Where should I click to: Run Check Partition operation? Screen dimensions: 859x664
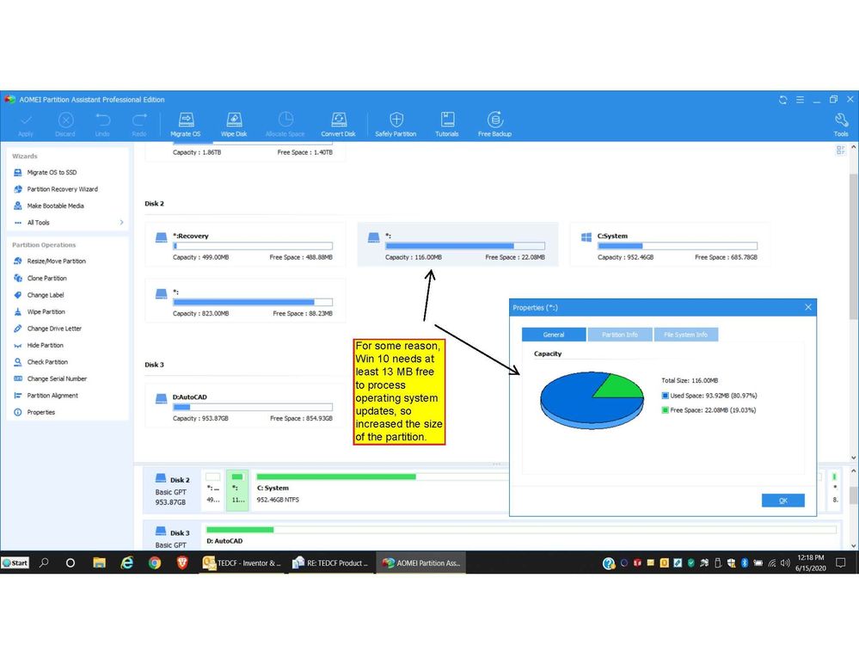coord(47,362)
